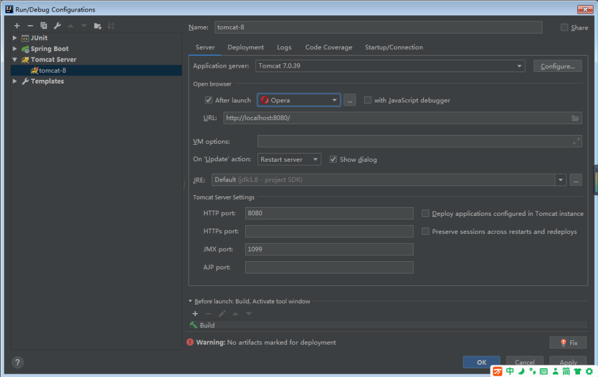Open URL folder browse icon

575,118
